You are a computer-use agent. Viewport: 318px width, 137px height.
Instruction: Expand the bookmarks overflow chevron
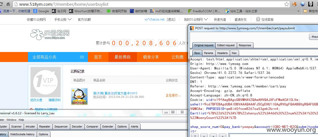coord(298,11)
